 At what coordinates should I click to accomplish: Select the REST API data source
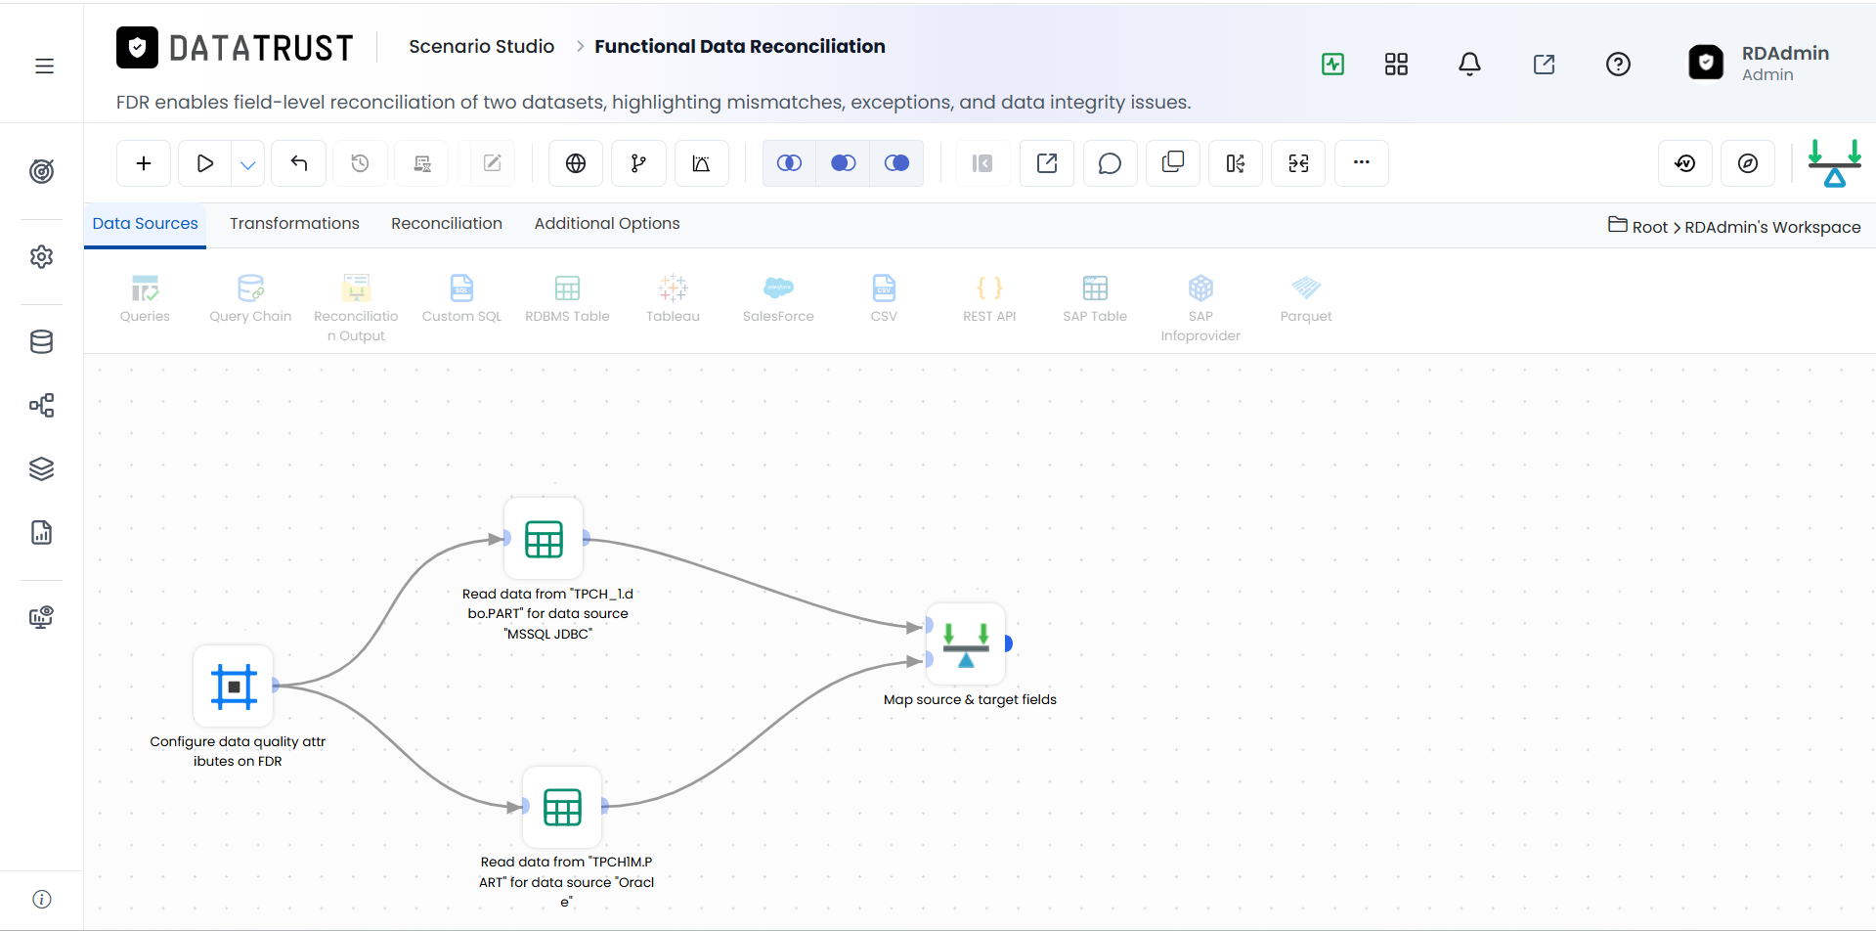pos(989,298)
